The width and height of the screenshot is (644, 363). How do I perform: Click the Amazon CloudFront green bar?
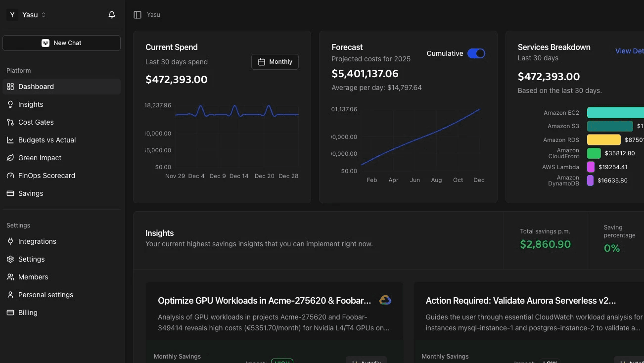click(x=594, y=153)
